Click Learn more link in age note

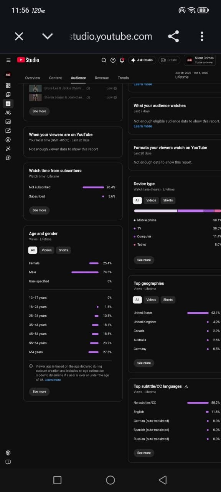click(53, 380)
